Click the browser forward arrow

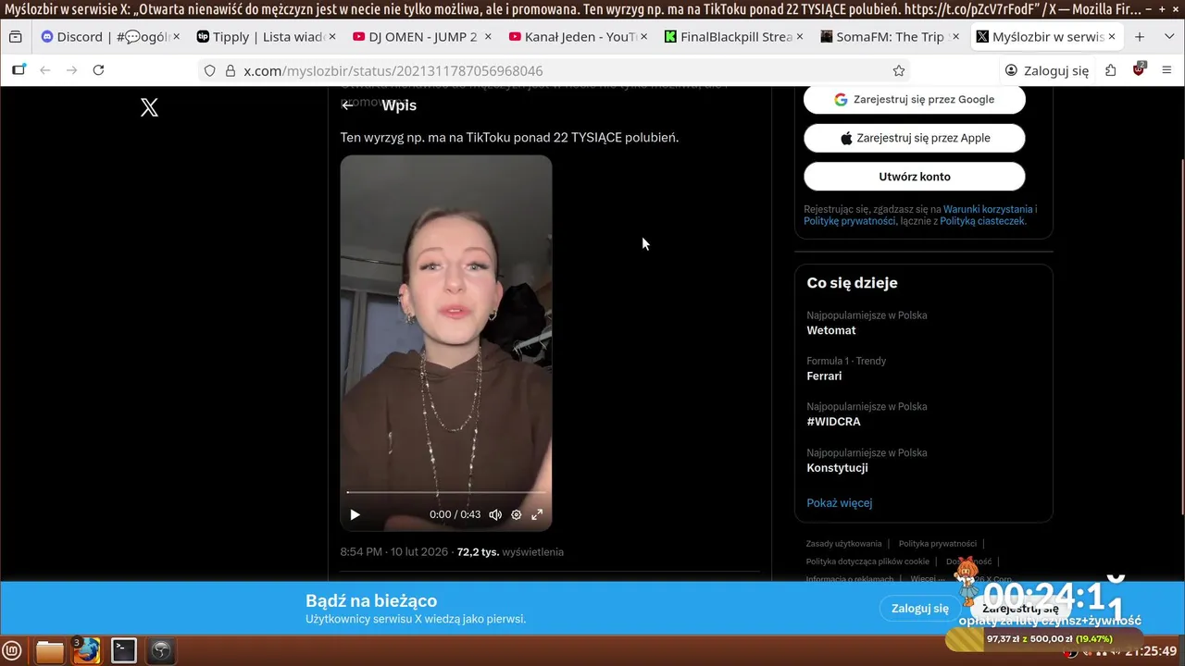tap(71, 70)
